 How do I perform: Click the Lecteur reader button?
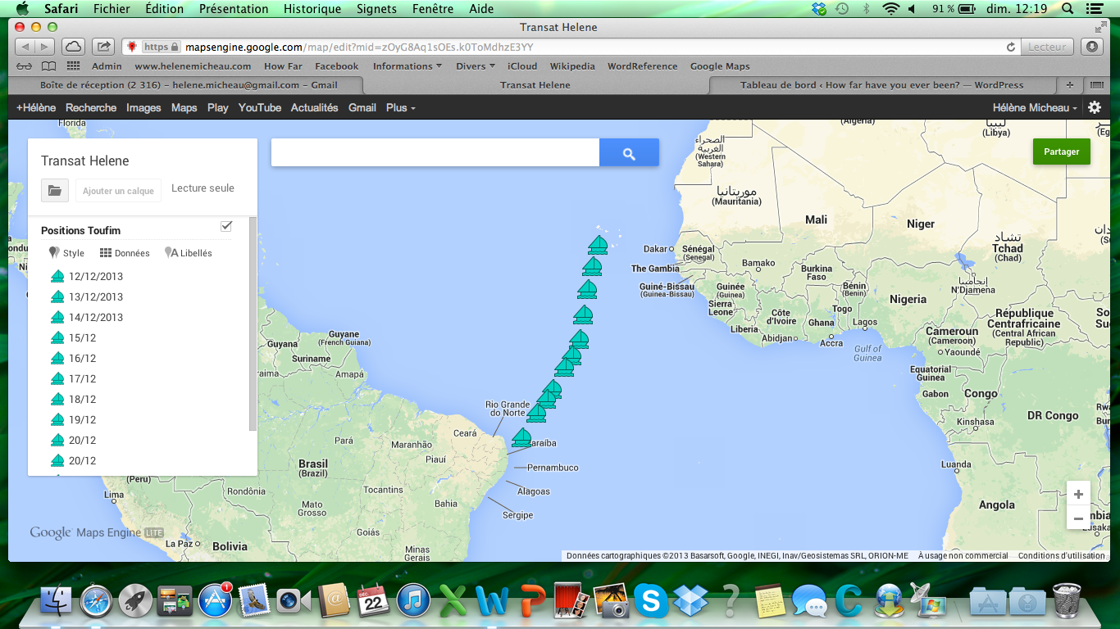pyautogui.click(x=1047, y=47)
